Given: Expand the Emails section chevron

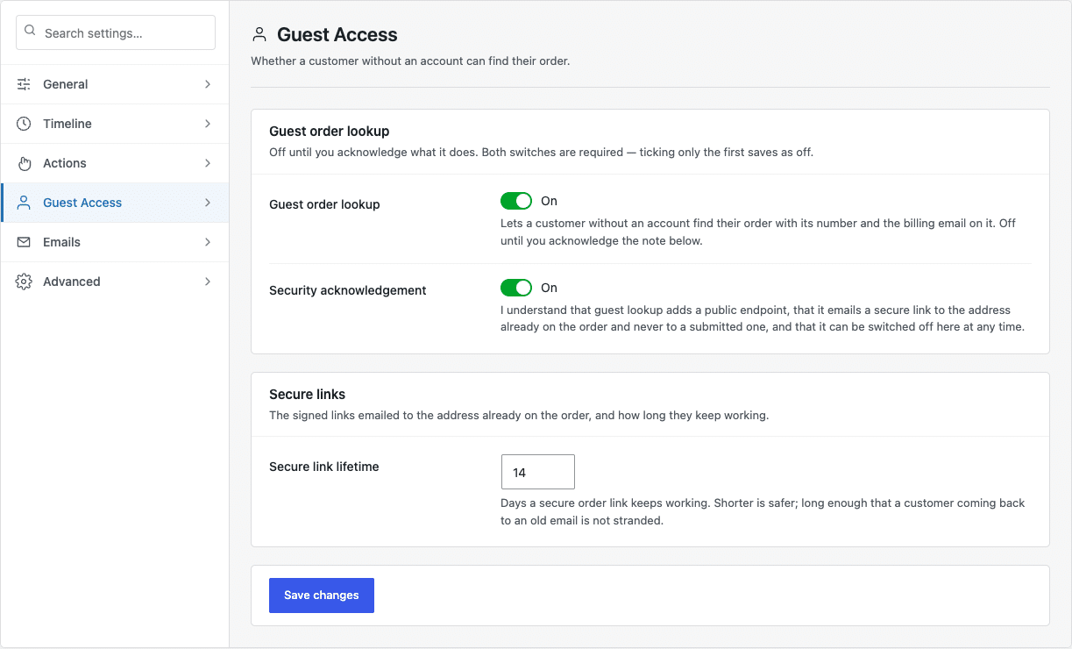Looking at the screenshot, I should (208, 242).
